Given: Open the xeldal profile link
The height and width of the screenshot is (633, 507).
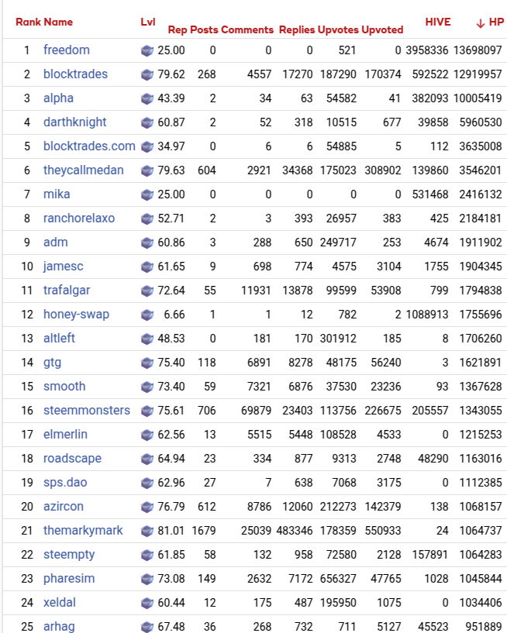Looking at the screenshot, I should [x=60, y=603].
